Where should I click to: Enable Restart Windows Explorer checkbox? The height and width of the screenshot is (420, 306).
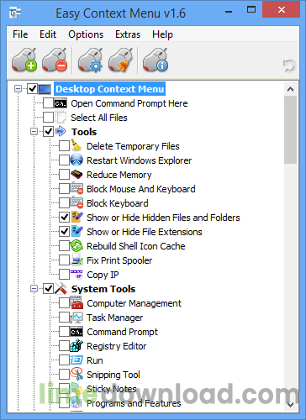[x=64, y=160]
